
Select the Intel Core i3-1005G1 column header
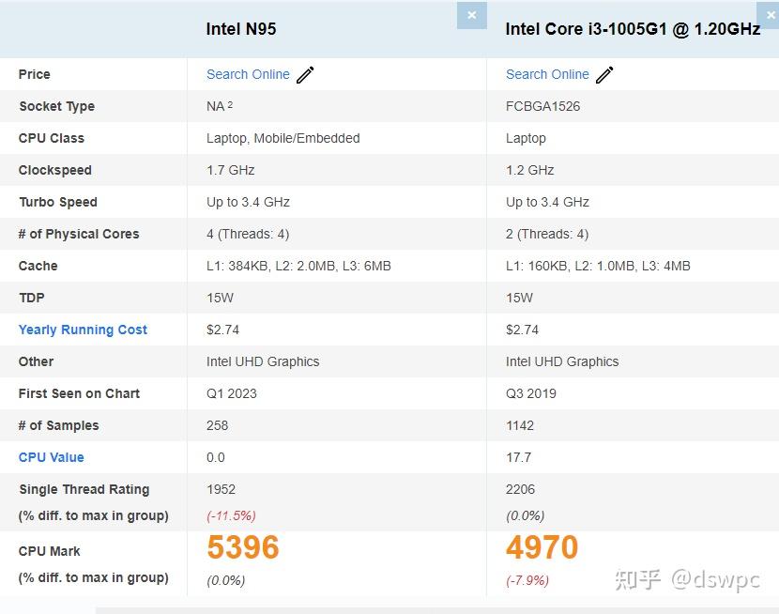(x=631, y=29)
